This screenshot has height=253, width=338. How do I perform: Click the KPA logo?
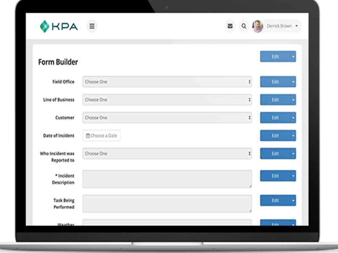pyautogui.click(x=59, y=27)
